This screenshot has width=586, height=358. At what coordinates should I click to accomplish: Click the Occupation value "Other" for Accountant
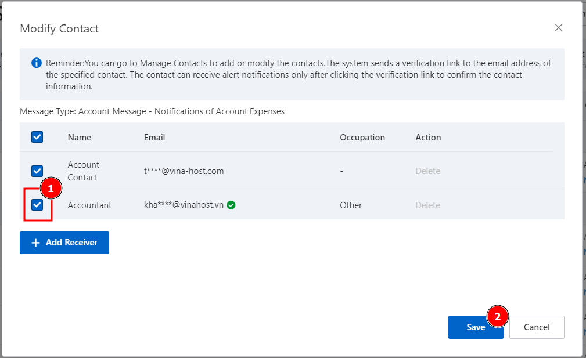351,205
